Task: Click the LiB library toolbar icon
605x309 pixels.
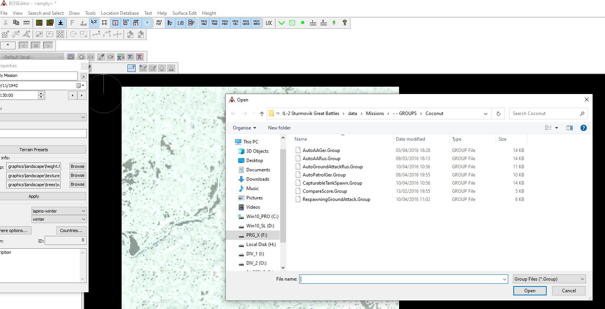Action: tap(180, 23)
